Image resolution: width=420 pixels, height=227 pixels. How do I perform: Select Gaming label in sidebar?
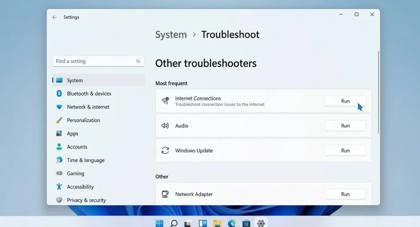click(x=76, y=174)
